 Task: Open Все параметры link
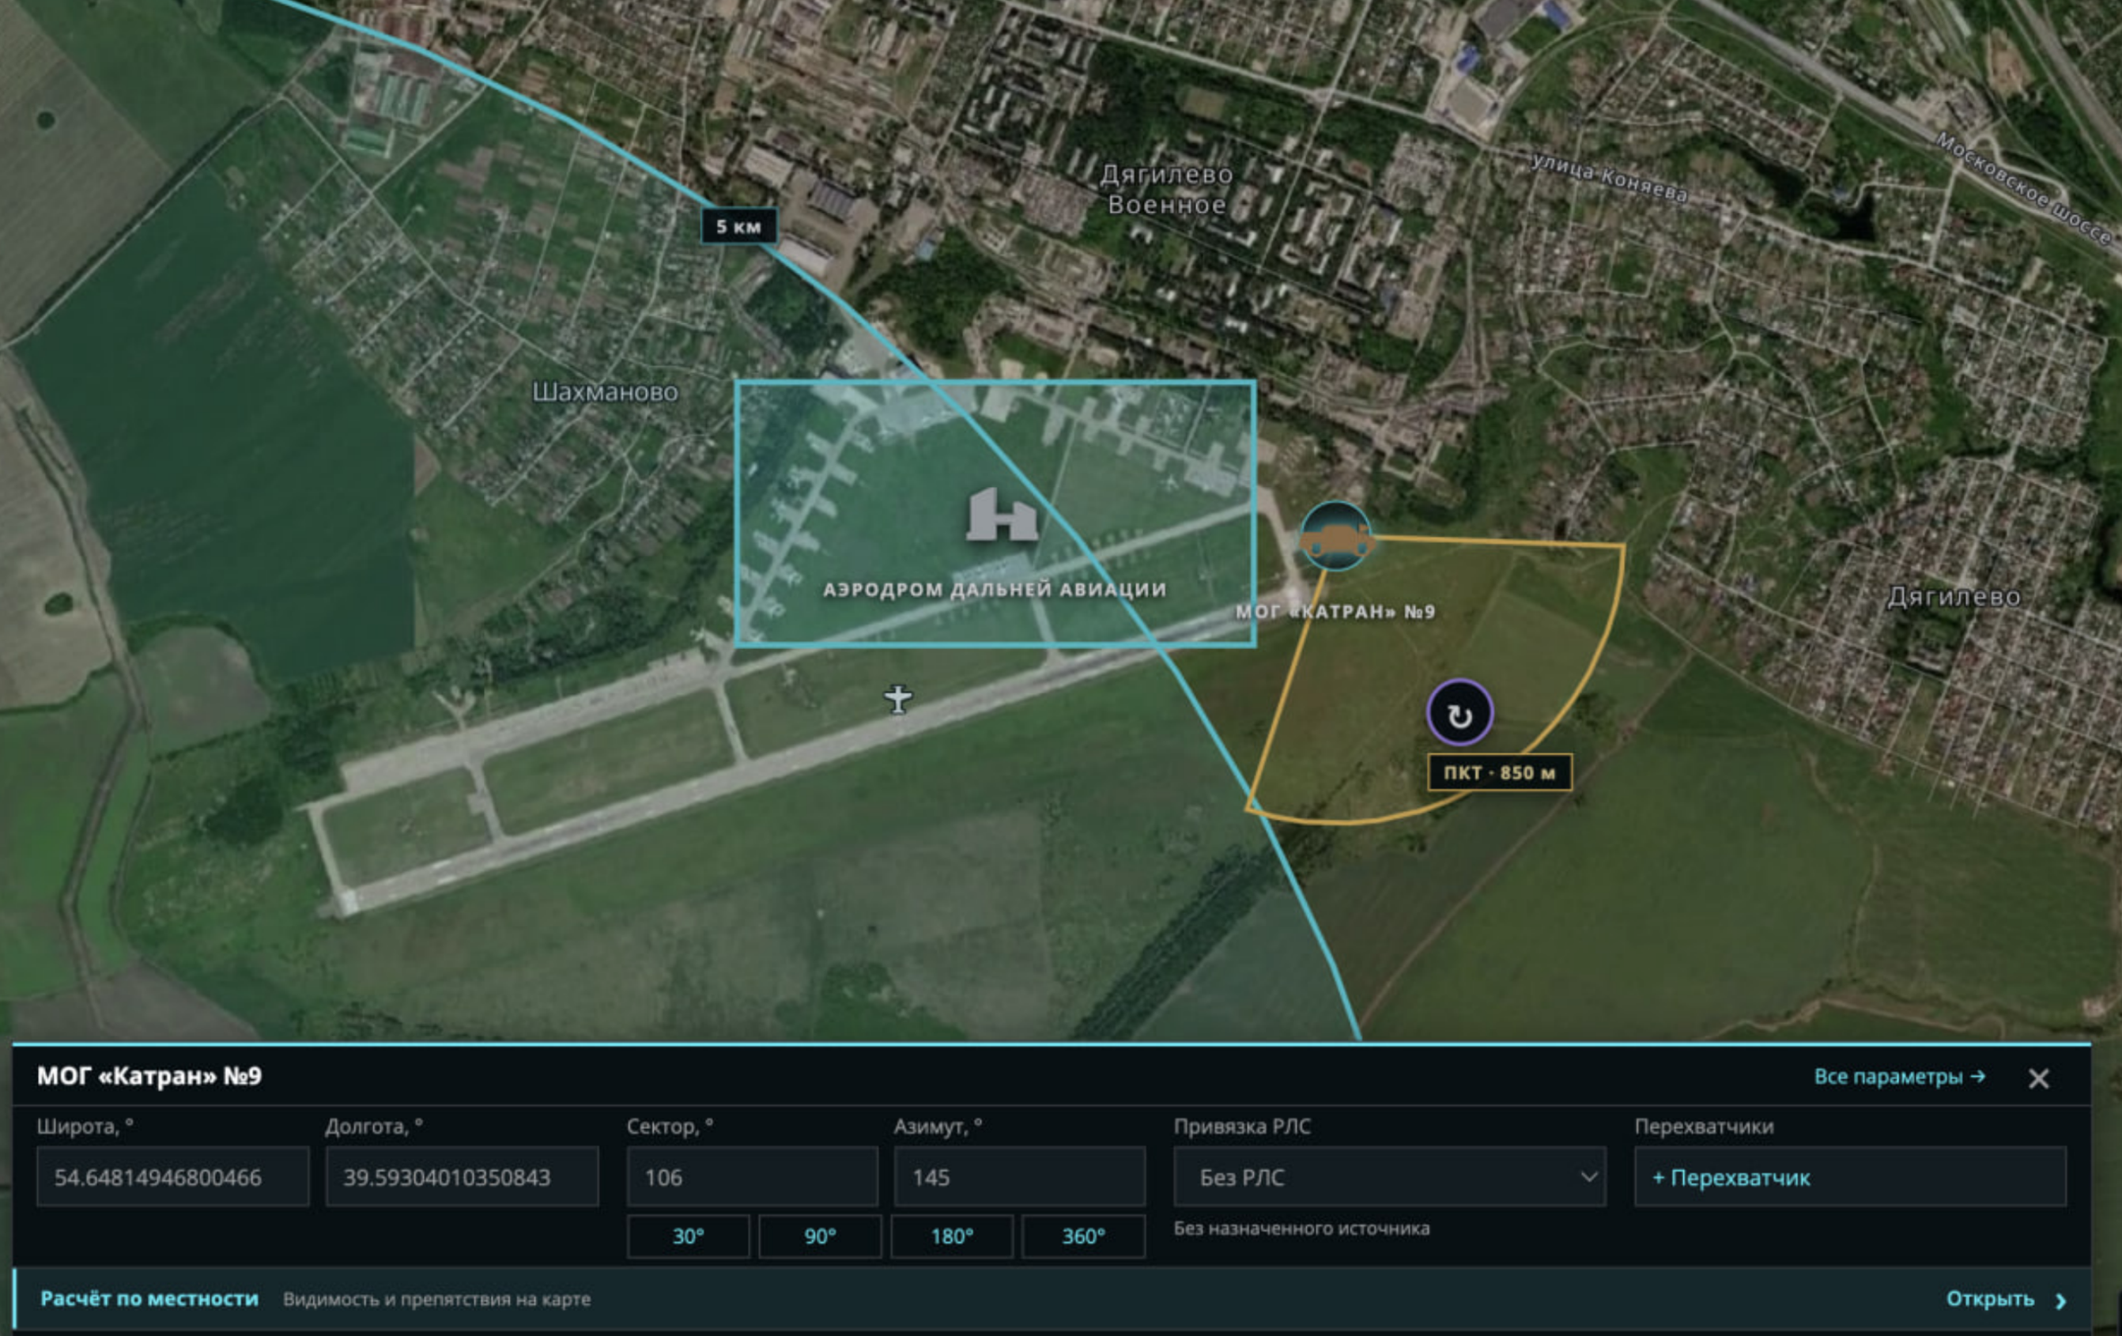coord(1899,1077)
